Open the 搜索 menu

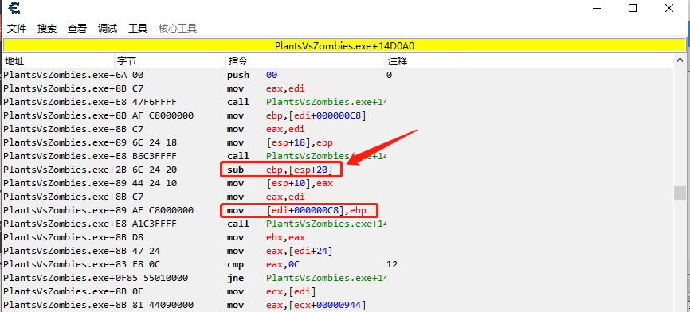click(47, 29)
